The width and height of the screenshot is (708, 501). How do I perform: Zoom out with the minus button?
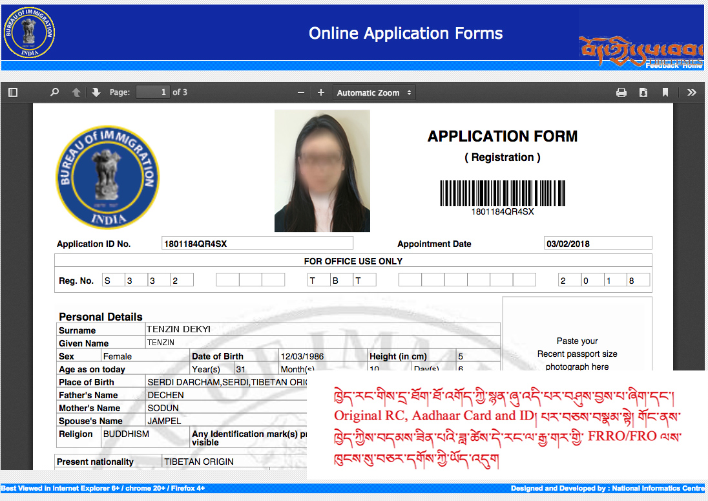point(300,92)
